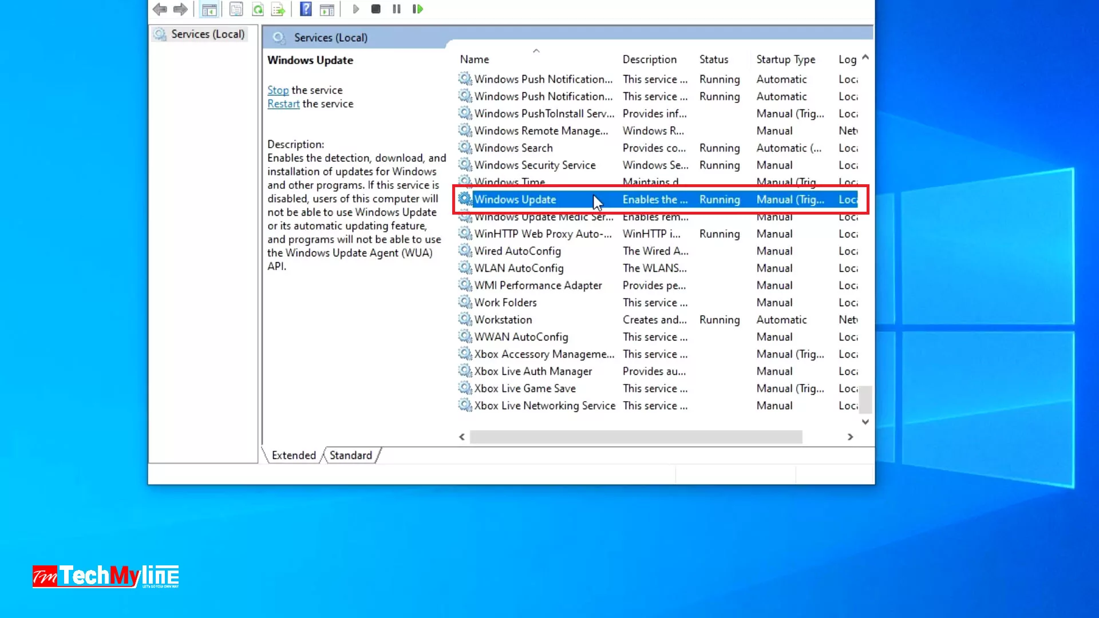Switch to the Extended tab

[294, 455]
